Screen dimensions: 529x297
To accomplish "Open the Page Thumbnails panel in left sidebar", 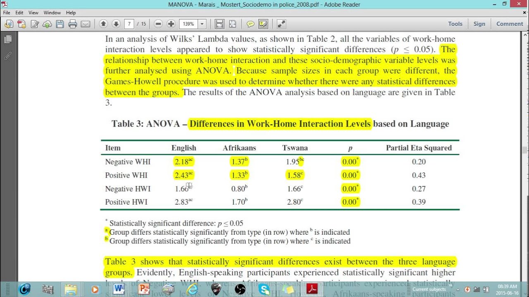I will [8, 40].
